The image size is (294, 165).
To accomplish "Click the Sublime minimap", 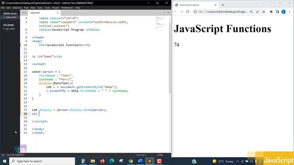I will pyautogui.click(x=160, y=23).
